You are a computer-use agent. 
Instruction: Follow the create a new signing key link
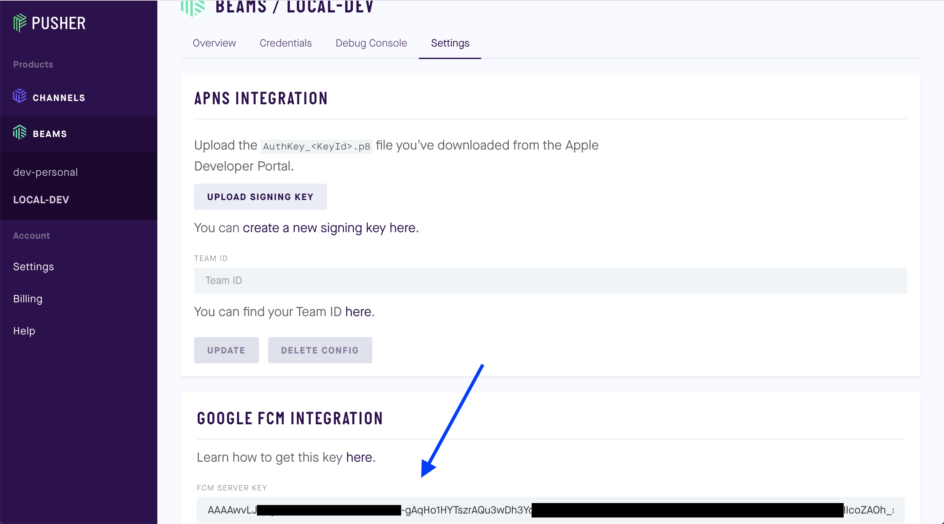(329, 228)
